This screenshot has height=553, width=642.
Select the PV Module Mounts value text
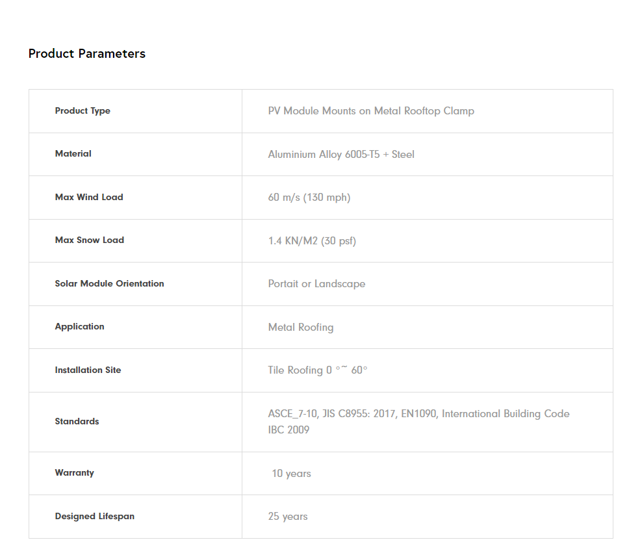click(371, 111)
